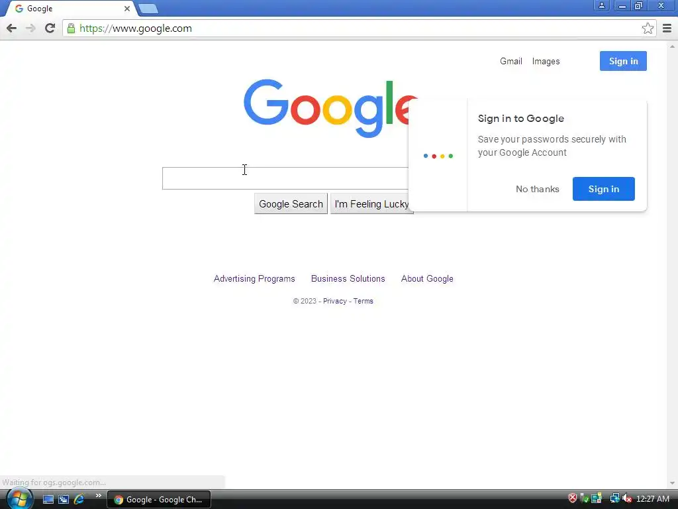Launch Internet Explorer from quick launch
Screen dimensions: 678x509
[x=79, y=500]
